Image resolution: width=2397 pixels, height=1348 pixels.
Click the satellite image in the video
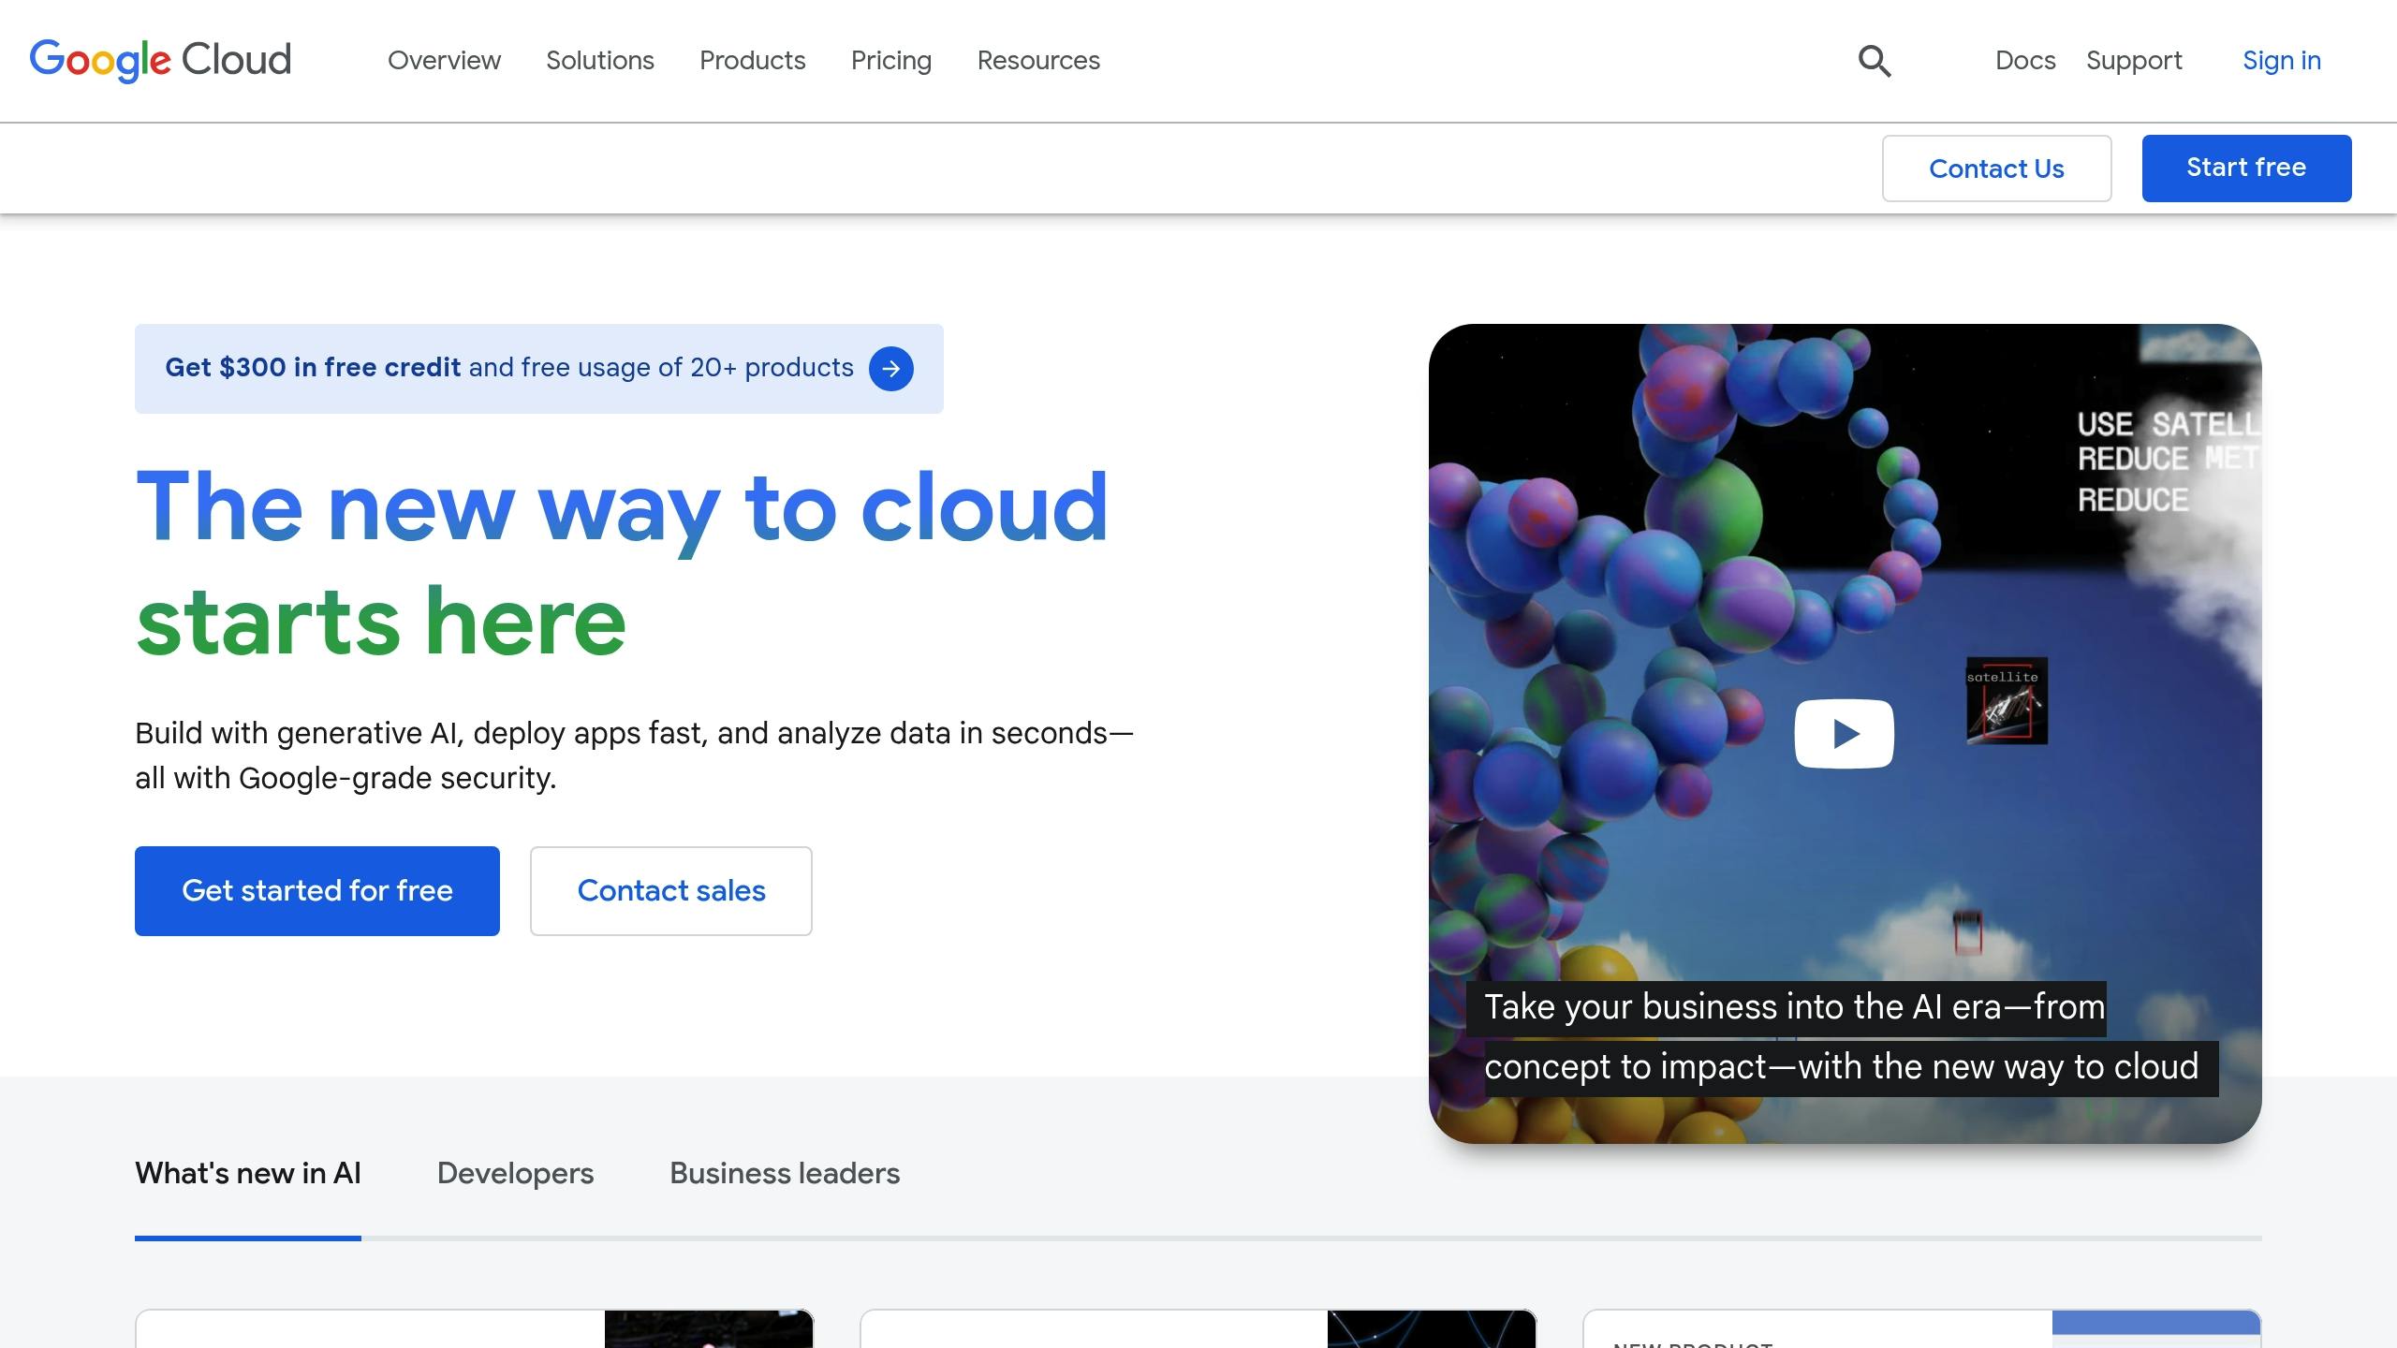point(2006,701)
